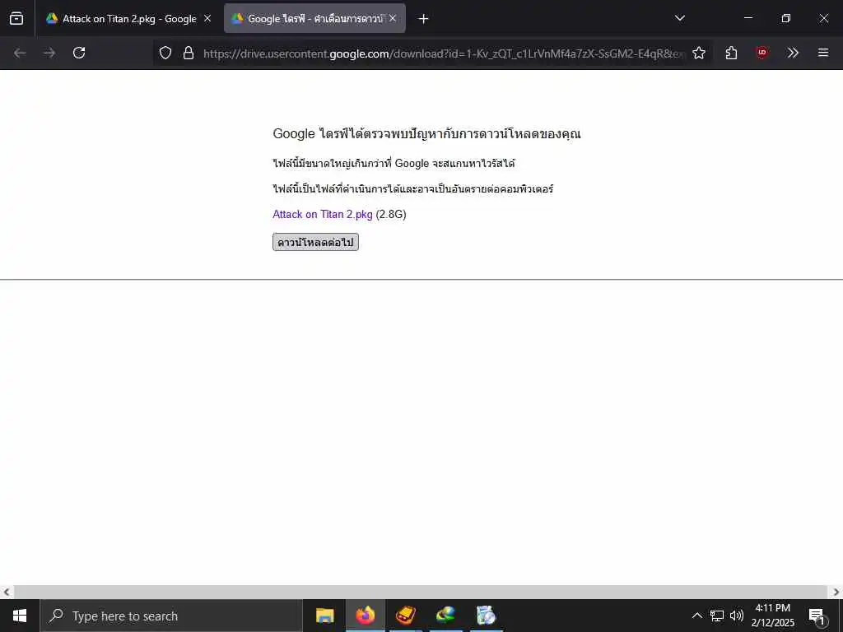Viewport: 843px width, 632px height.
Task: Open the Attack on Titan 2.pkg link
Action: pyautogui.click(x=323, y=215)
